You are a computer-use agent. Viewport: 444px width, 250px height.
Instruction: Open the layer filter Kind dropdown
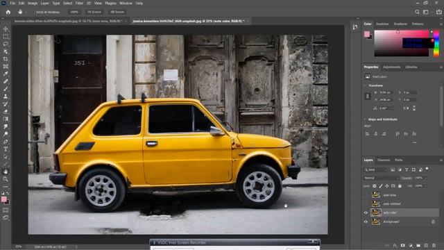click(376, 169)
